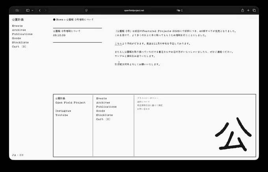This screenshot has width=268, height=172.
Task: Click the line サンプルと資料をお送りいたします
Action: (x=135, y=56)
